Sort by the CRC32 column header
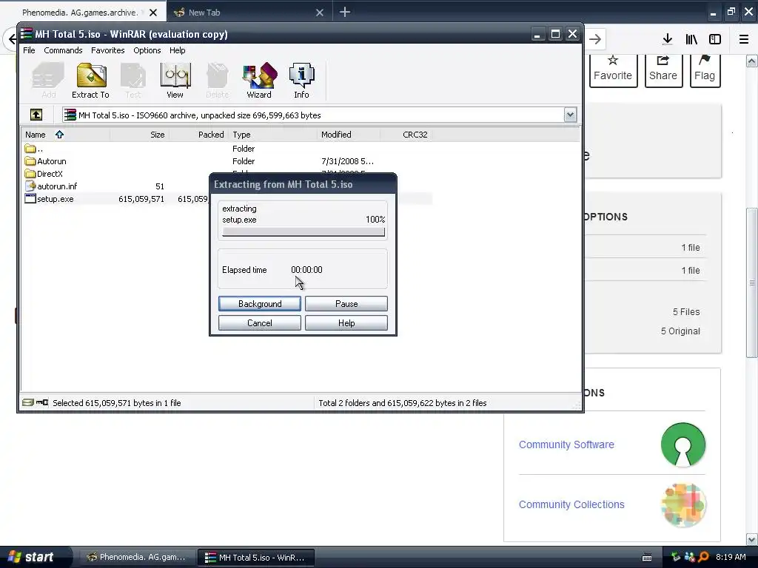Viewport: 758px width, 568px height. coord(406,135)
